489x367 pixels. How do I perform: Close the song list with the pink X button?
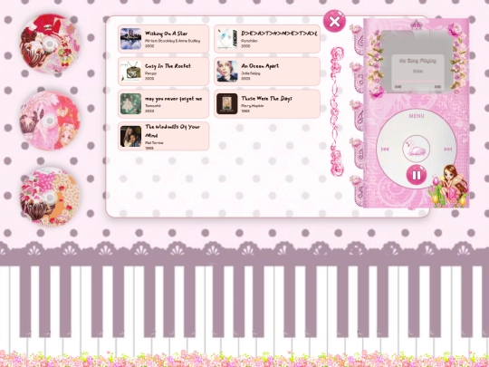tap(334, 22)
